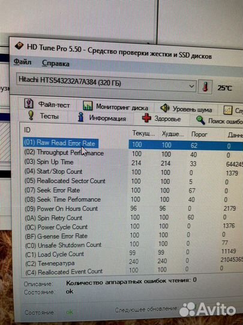The image size is (243, 325).
Task: Click the threshold value 62 in the first row
Action: tap(194, 146)
